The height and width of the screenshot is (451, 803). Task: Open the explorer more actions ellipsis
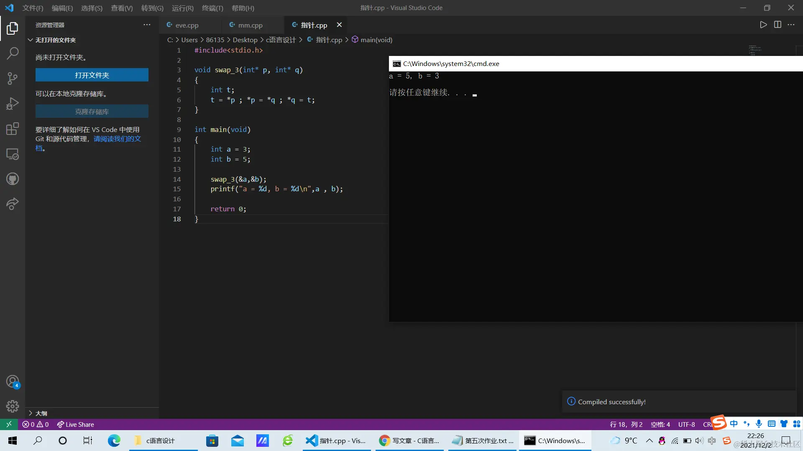click(147, 25)
